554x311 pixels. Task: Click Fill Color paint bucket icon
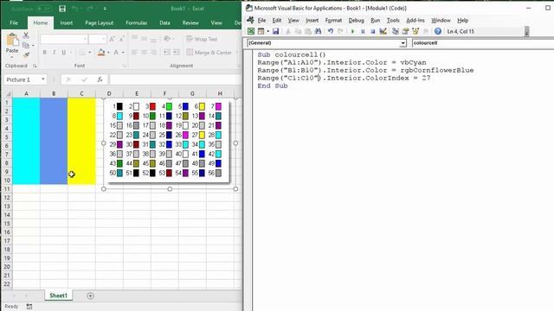click(x=101, y=53)
